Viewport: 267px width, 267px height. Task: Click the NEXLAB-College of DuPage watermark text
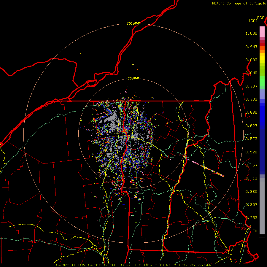click(x=237, y=3)
